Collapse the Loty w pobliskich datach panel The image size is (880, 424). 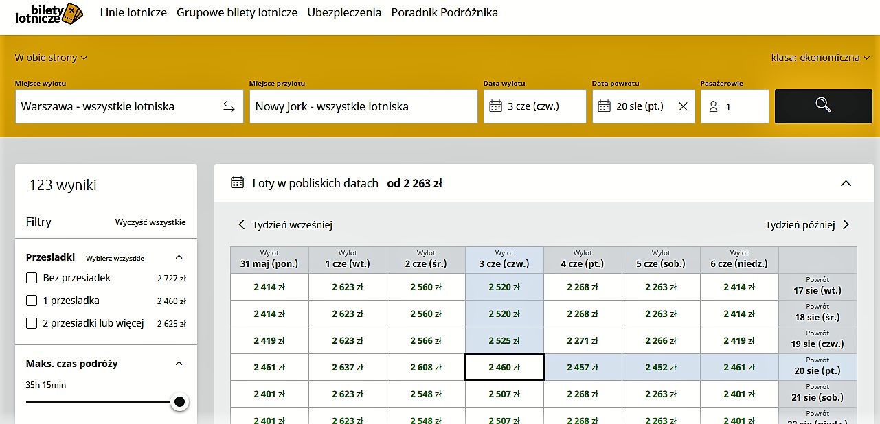point(846,183)
